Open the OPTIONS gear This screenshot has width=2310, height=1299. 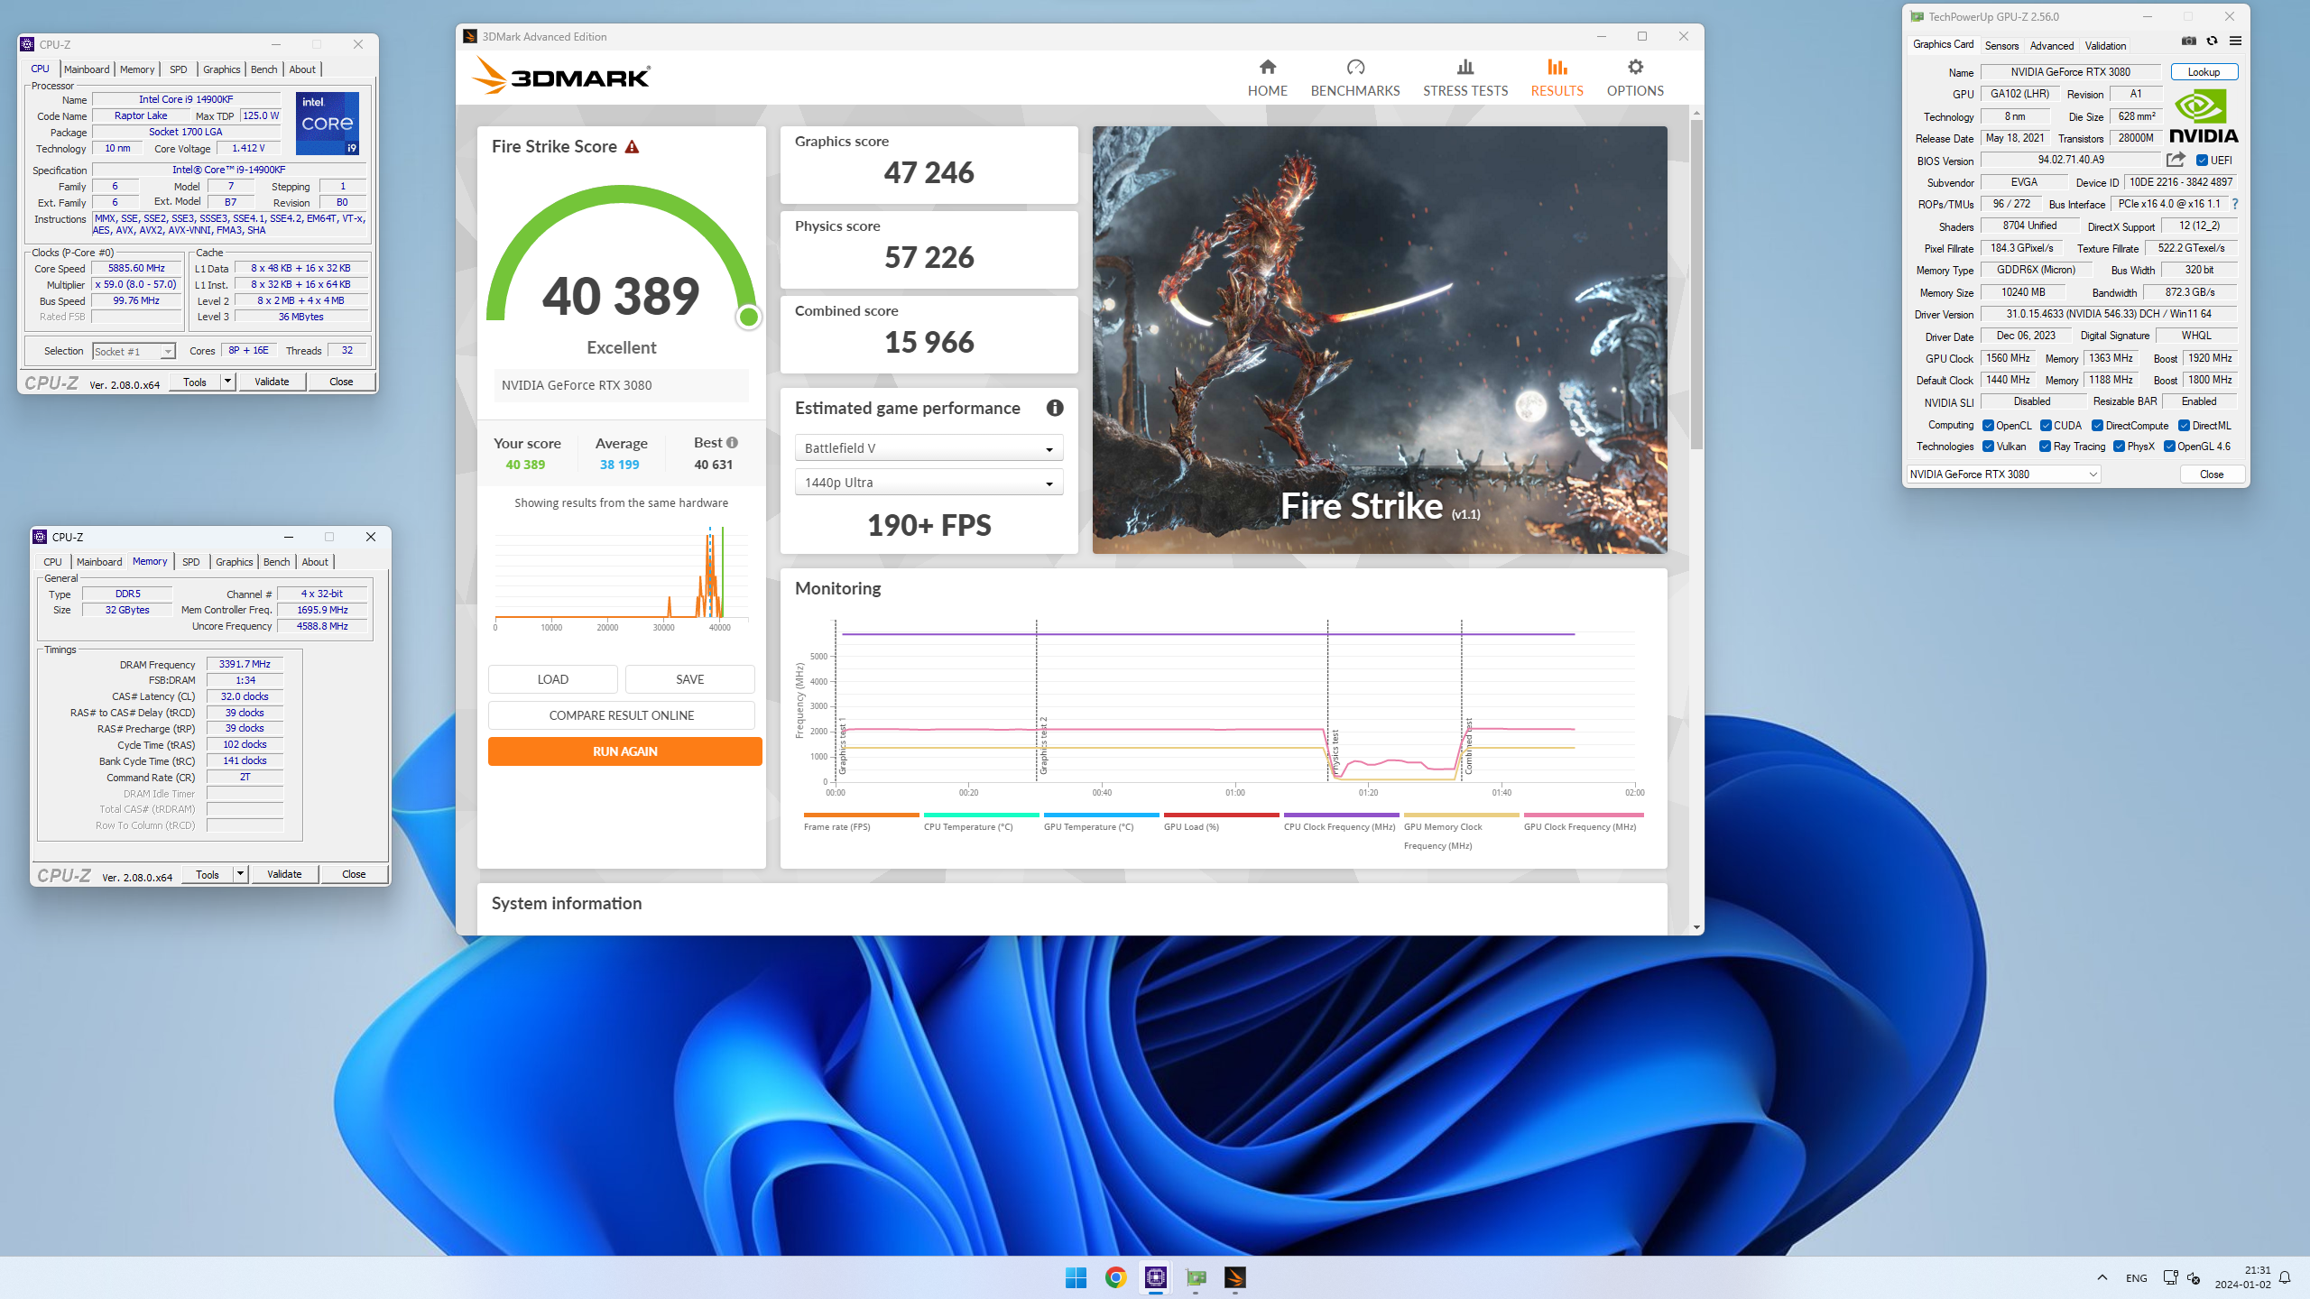point(1635,67)
